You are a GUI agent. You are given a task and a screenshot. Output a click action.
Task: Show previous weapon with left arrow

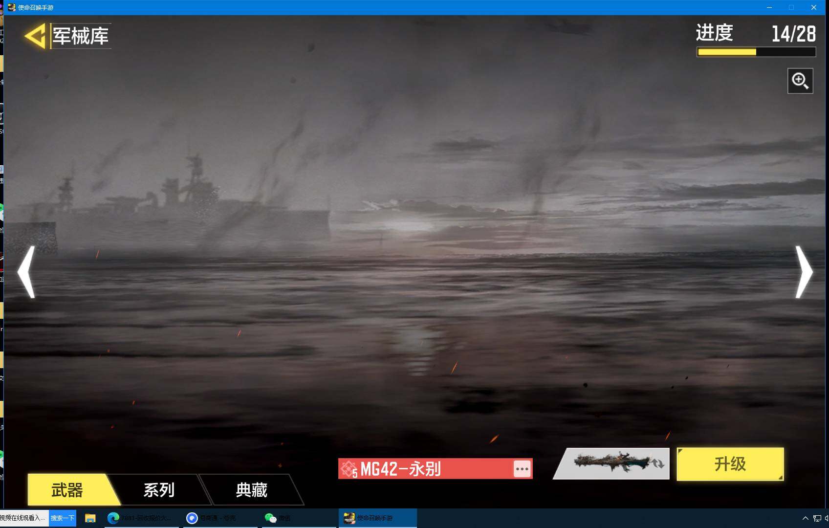pyautogui.click(x=26, y=272)
